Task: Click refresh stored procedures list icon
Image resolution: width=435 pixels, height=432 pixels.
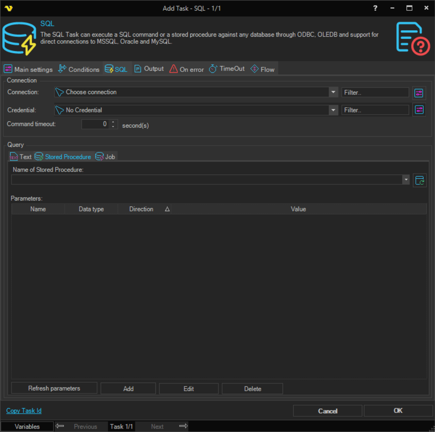Action: tap(420, 180)
